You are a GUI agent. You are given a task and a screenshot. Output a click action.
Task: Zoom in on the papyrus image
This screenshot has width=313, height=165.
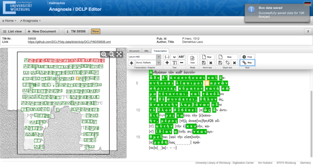pyautogui.click(x=104, y=55)
